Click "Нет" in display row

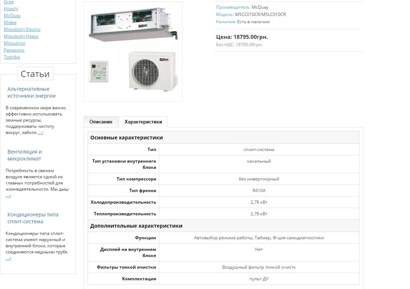point(259,249)
